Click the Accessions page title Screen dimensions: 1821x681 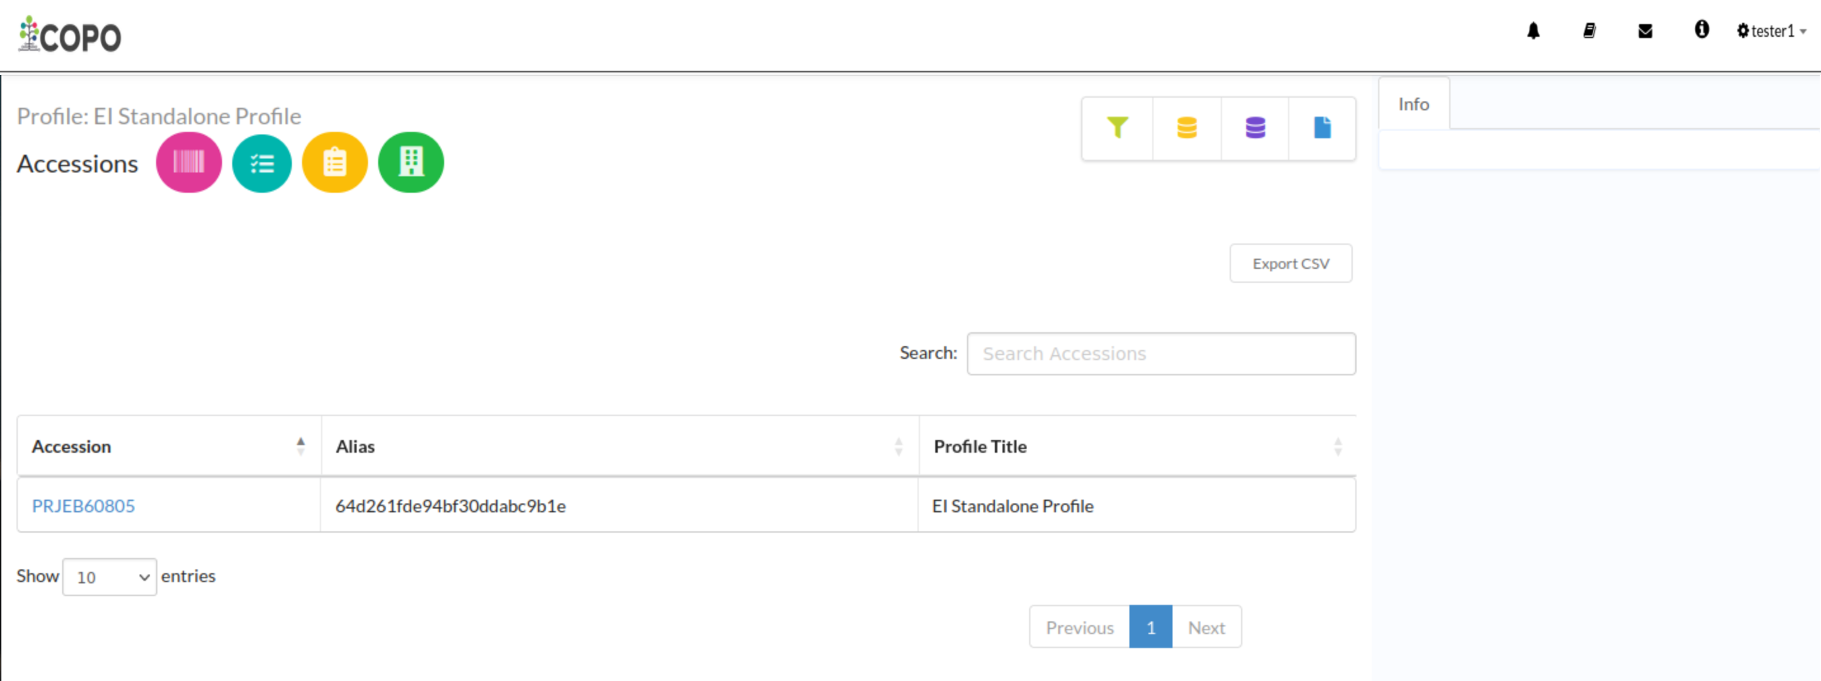pyautogui.click(x=78, y=164)
